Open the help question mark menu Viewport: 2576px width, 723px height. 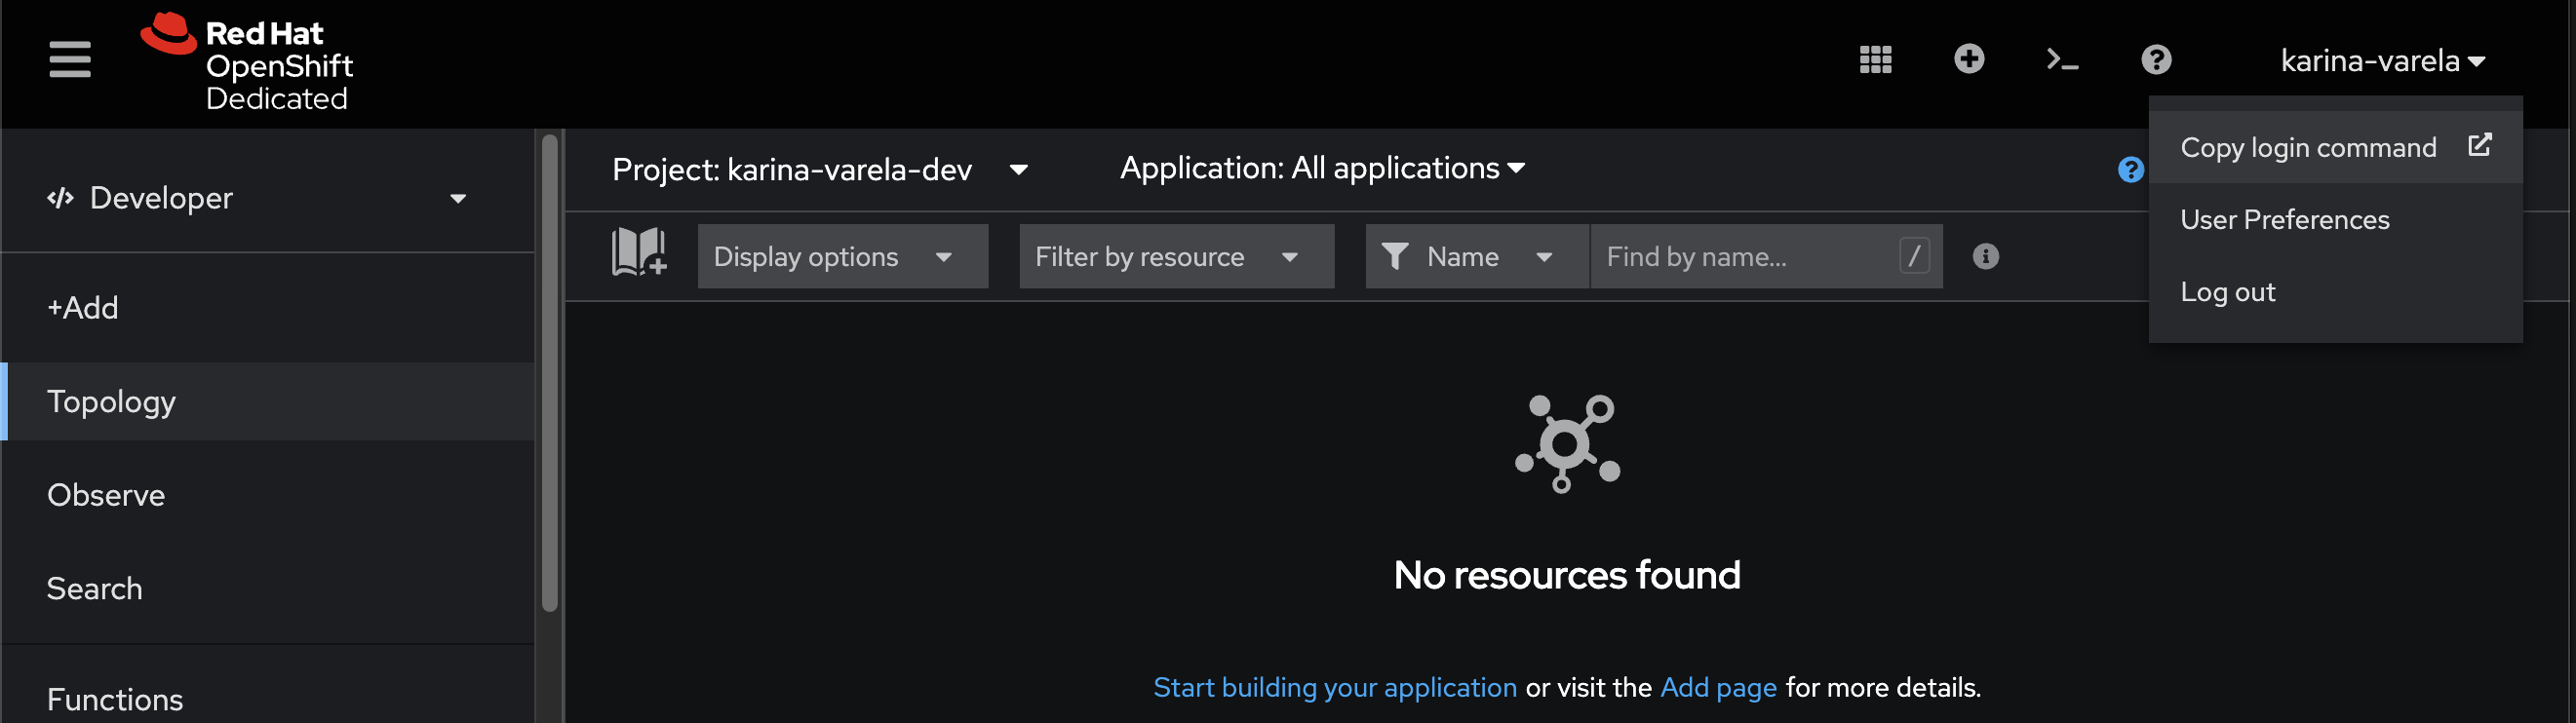[2156, 60]
